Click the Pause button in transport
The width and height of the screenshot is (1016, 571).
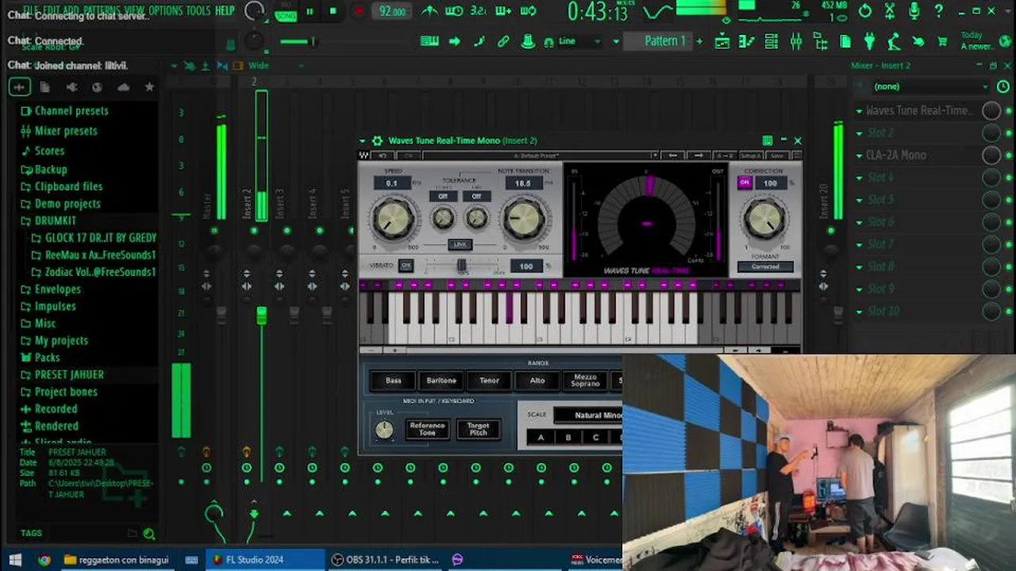tap(310, 11)
